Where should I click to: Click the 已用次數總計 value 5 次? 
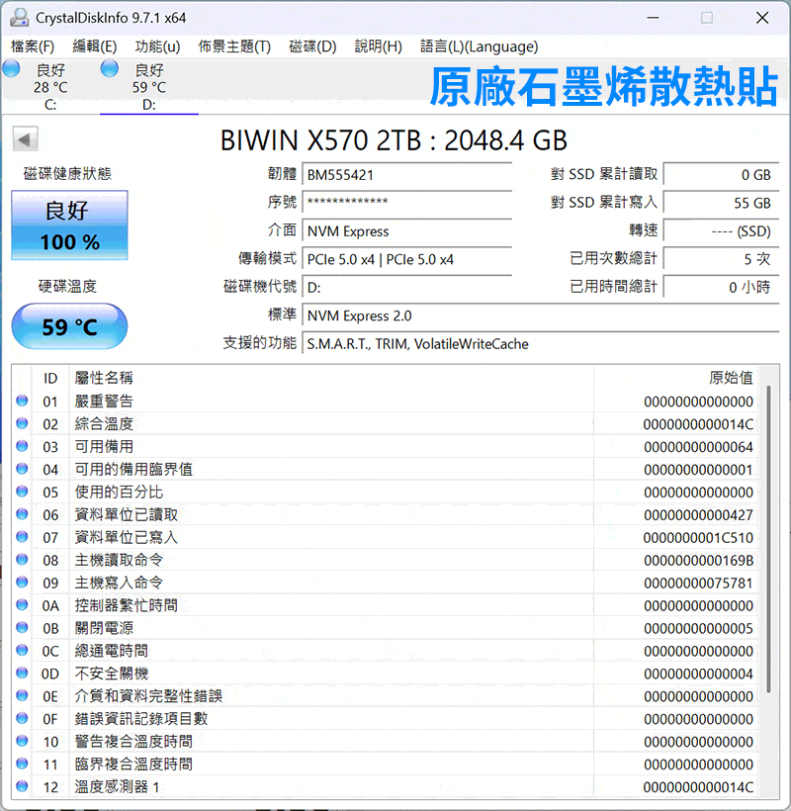pos(721,259)
